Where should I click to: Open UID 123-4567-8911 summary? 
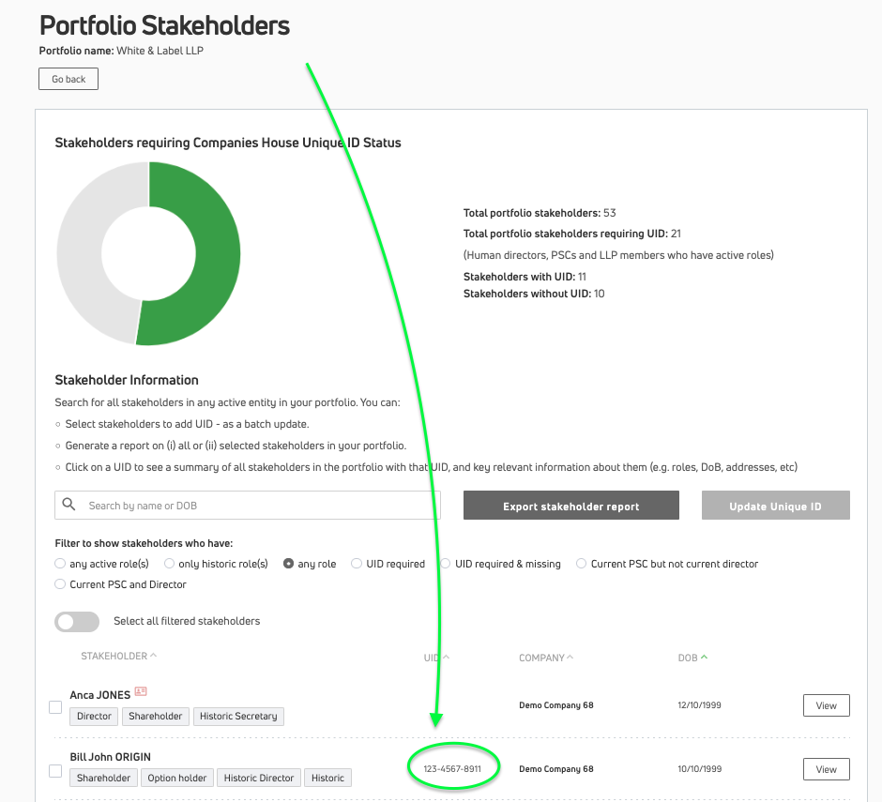452,769
